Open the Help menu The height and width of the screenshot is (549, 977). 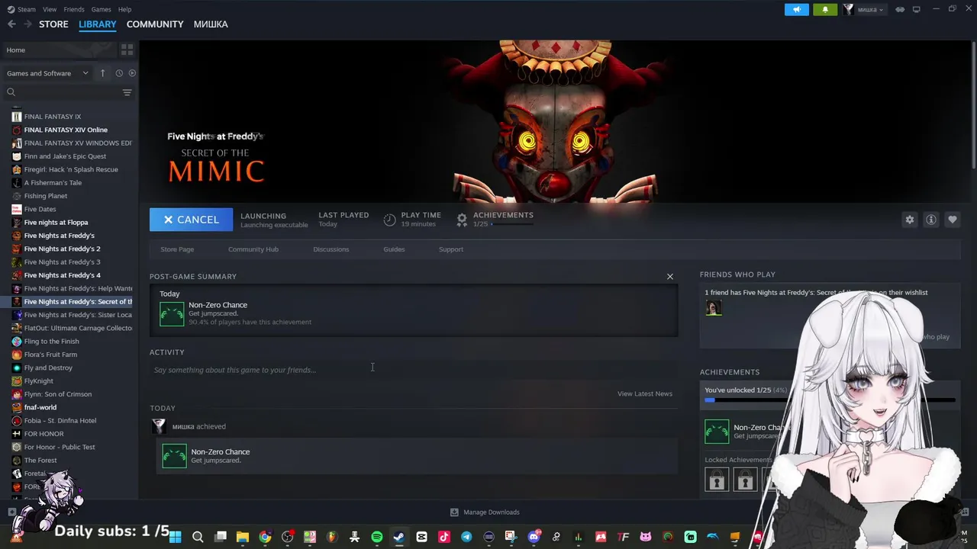point(124,9)
